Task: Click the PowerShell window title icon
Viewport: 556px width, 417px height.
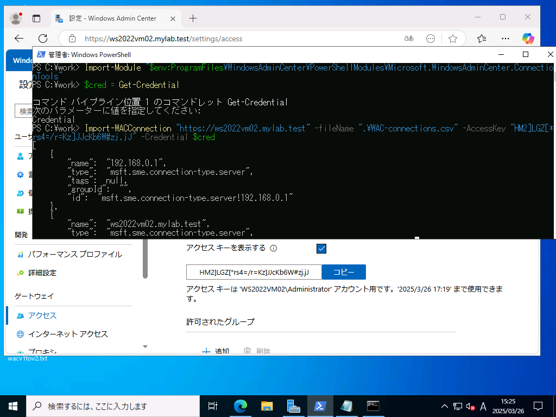Action: click(x=41, y=54)
